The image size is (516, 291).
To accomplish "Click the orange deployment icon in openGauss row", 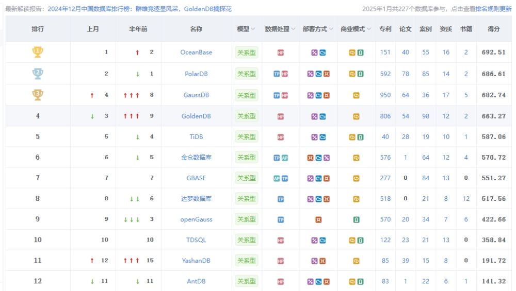I will pos(318,220).
